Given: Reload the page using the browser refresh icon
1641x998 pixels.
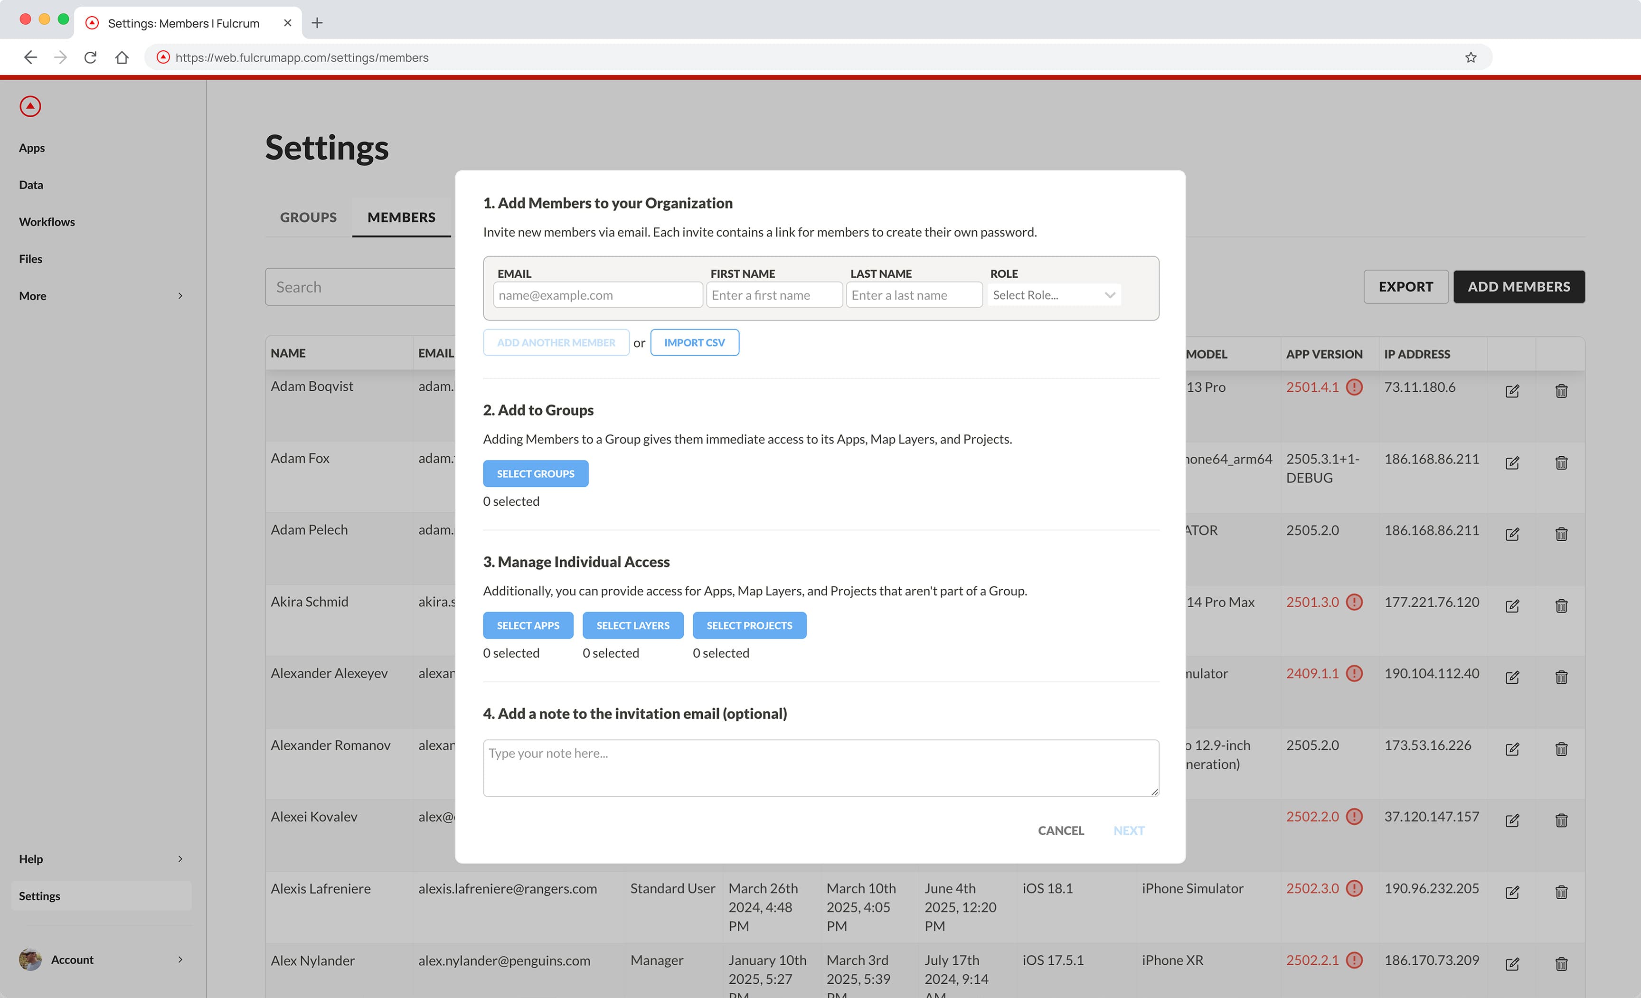Looking at the screenshot, I should (x=91, y=57).
